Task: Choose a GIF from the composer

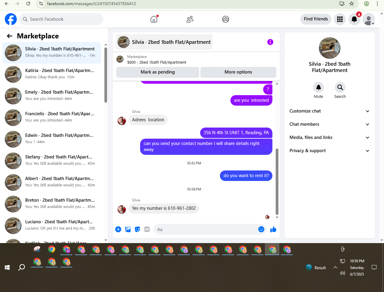Action: click(x=147, y=229)
